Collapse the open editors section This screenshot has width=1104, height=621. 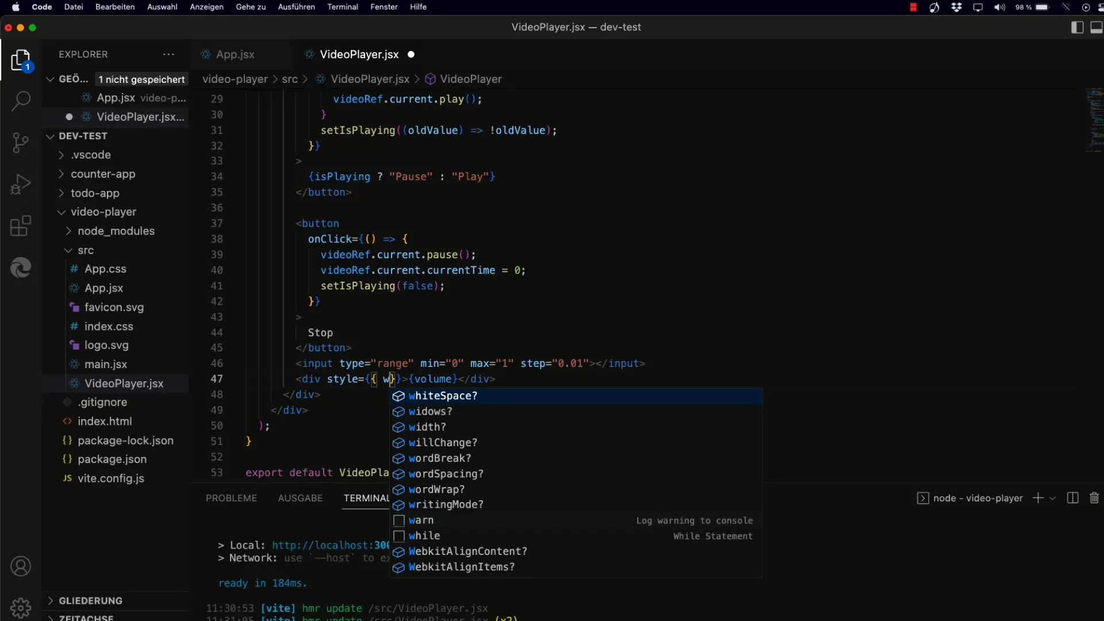pyautogui.click(x=50, y=79)
